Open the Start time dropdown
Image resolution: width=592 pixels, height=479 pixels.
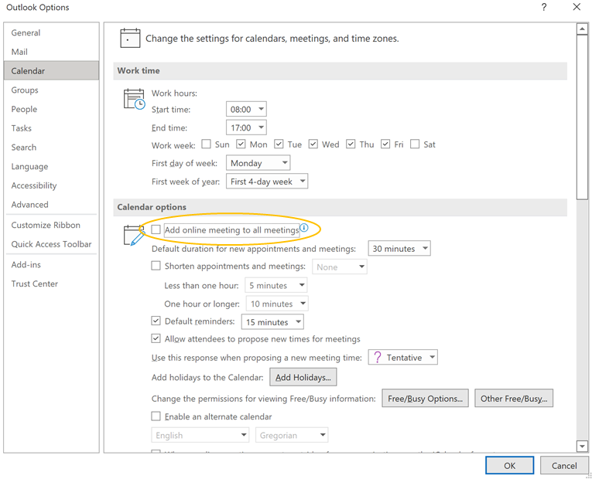click(246, 110)
